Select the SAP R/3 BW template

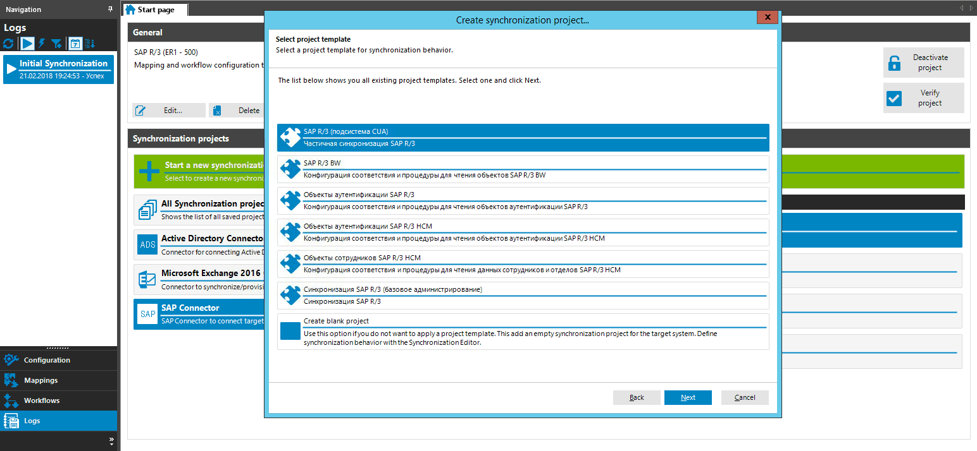click(523, 169)
